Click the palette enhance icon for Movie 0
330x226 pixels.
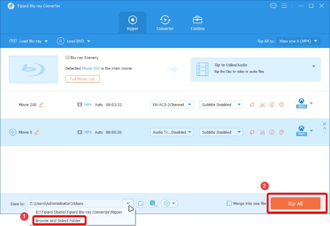point(281,132)
